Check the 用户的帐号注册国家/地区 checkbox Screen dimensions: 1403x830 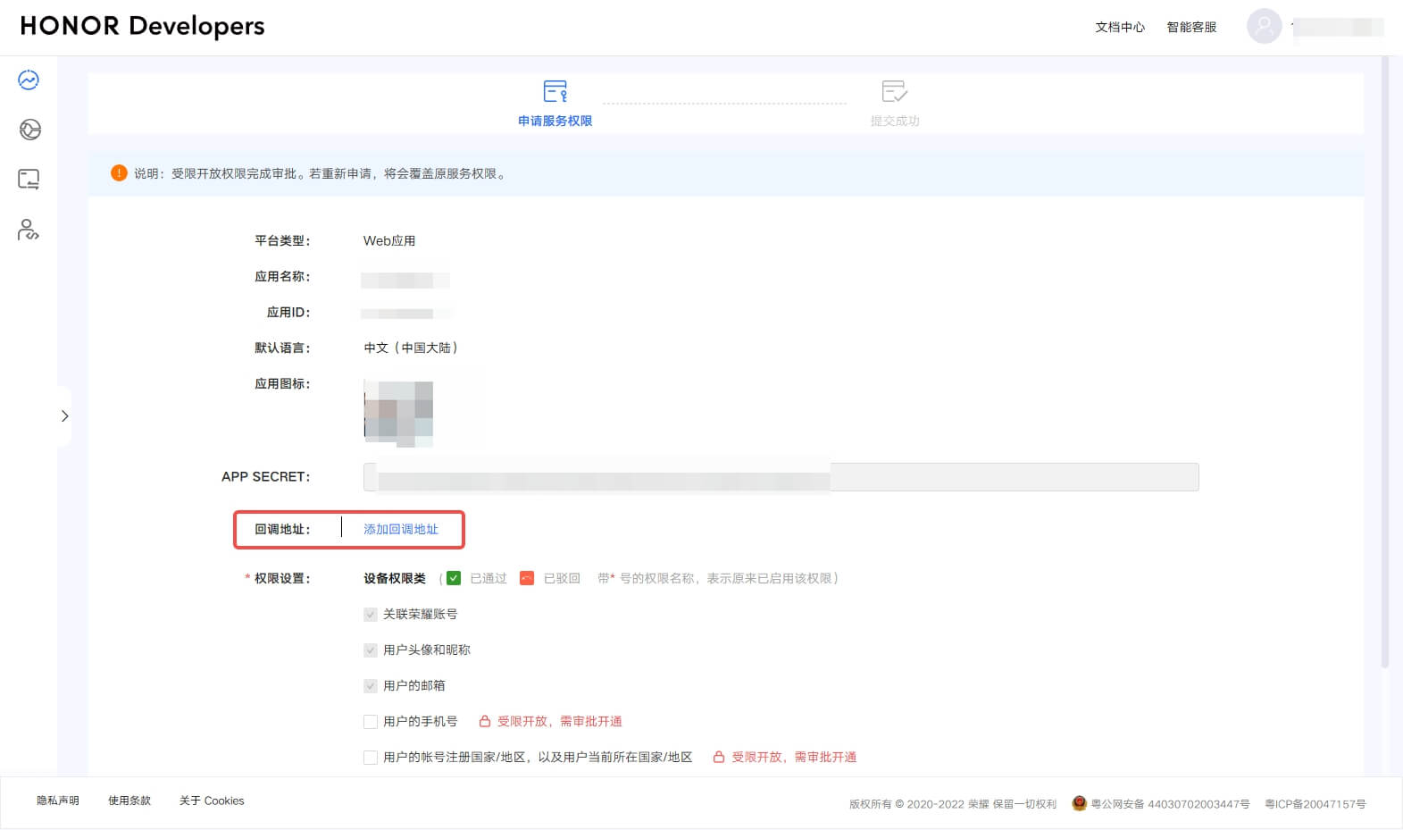click(371, 758)
